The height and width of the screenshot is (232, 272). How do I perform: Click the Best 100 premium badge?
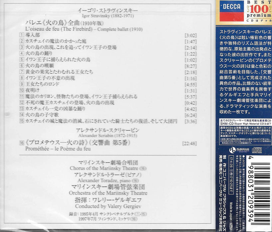259,11
